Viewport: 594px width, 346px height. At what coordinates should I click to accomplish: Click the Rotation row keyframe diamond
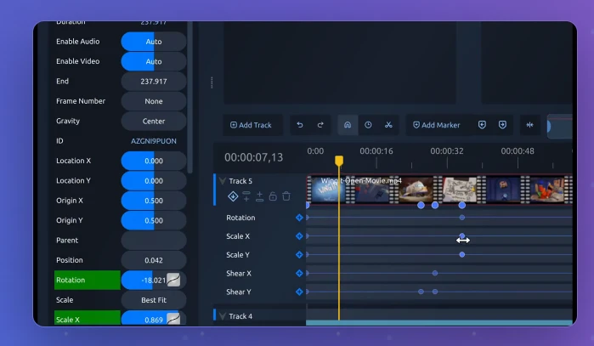click(299, 218)
